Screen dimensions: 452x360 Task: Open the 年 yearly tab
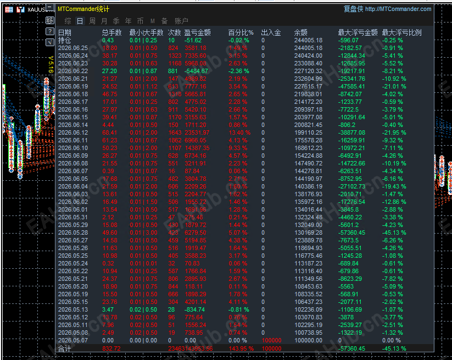pos(129,21)
